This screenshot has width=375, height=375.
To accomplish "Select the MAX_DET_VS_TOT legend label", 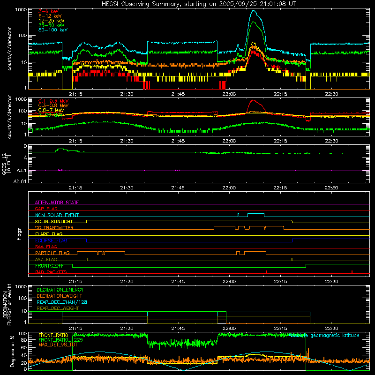I will [58, 345].
